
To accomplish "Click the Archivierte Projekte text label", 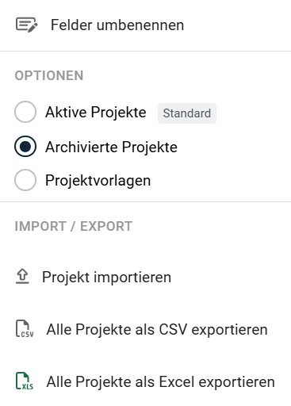I will [x=111, y=147].
